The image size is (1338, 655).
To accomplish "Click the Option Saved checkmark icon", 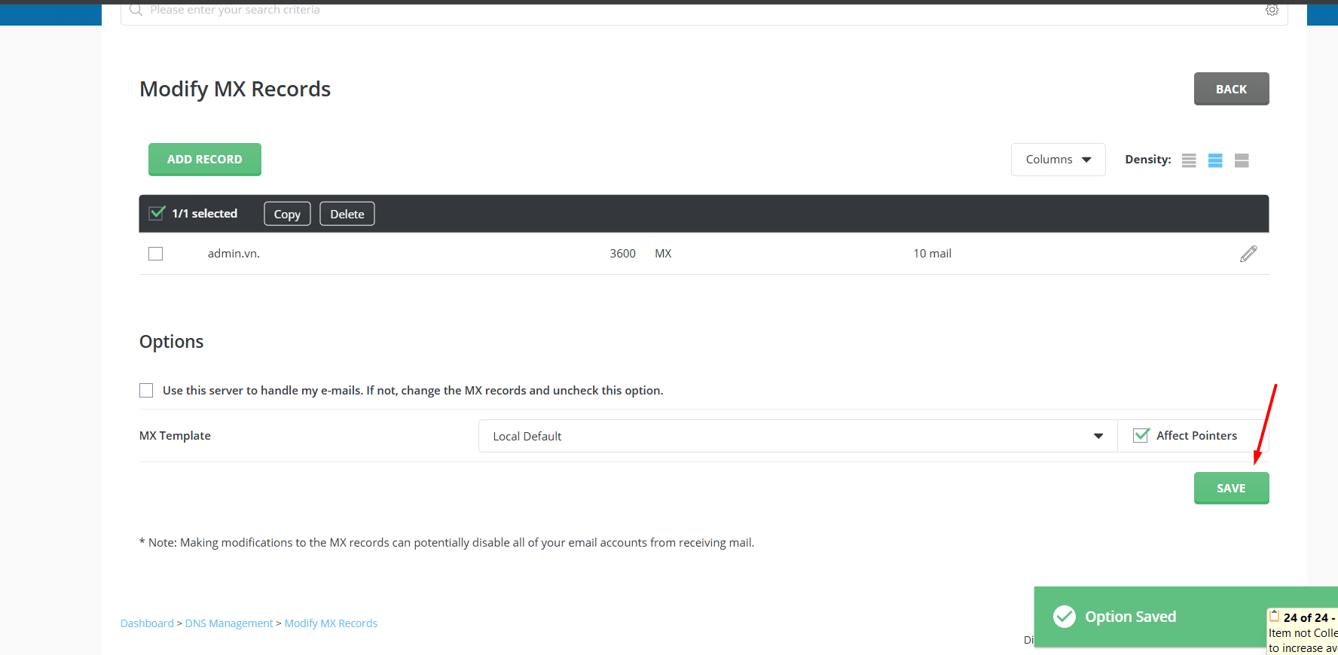I will (1065, 617).
